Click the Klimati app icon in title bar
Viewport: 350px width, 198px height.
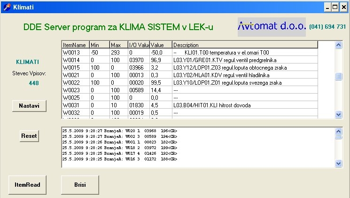point(6,8)
